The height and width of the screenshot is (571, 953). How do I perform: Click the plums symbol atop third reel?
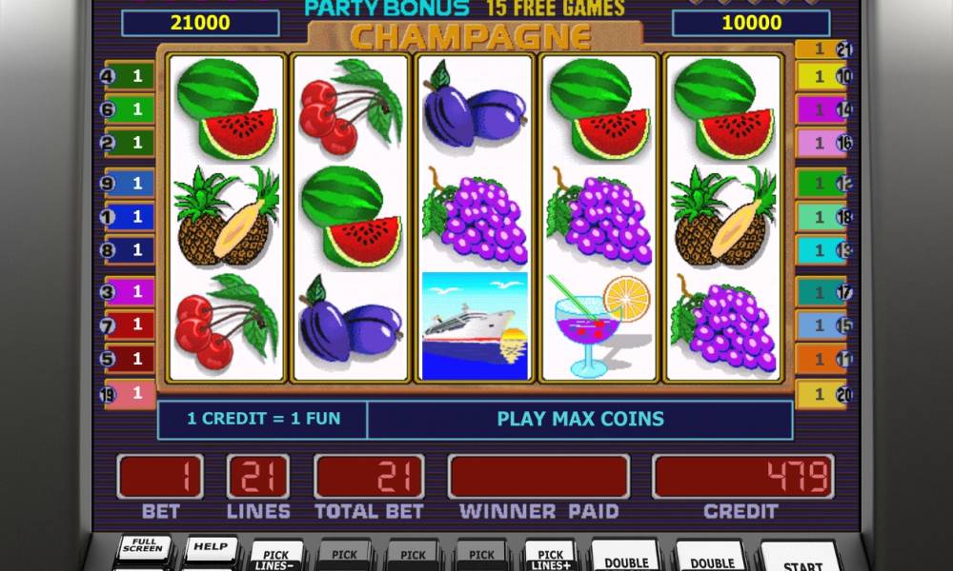475,108
